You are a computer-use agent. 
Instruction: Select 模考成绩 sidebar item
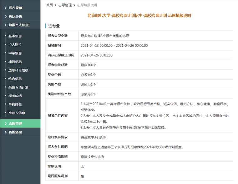point(15,96)
